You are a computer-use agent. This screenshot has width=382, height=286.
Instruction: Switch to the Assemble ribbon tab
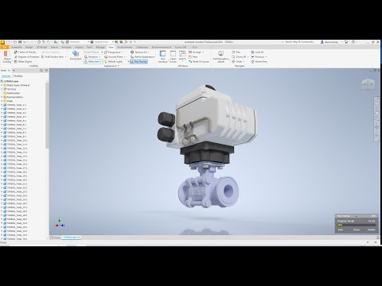tap(17, 47)
